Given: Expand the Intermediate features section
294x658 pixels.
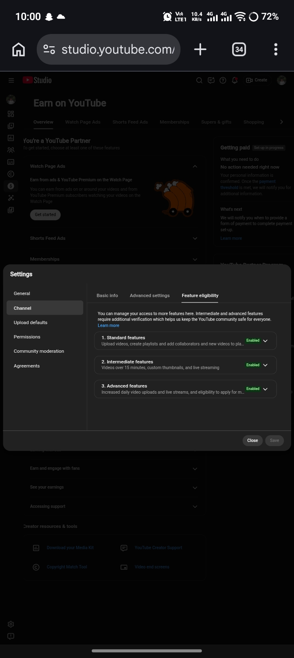Looking at the screenshot, I should coord(185,365).
